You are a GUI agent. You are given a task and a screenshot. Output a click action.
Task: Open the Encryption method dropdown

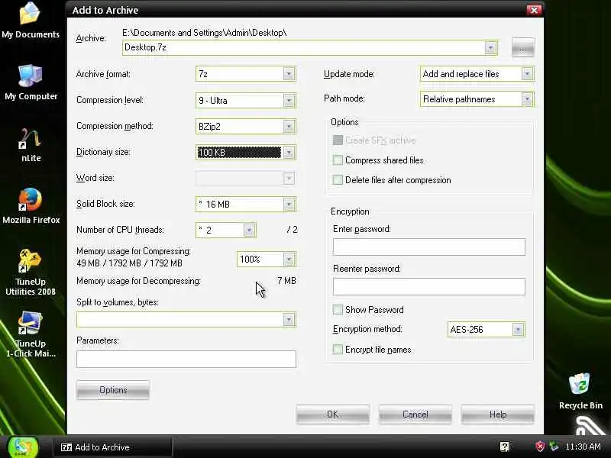point(518,330)
